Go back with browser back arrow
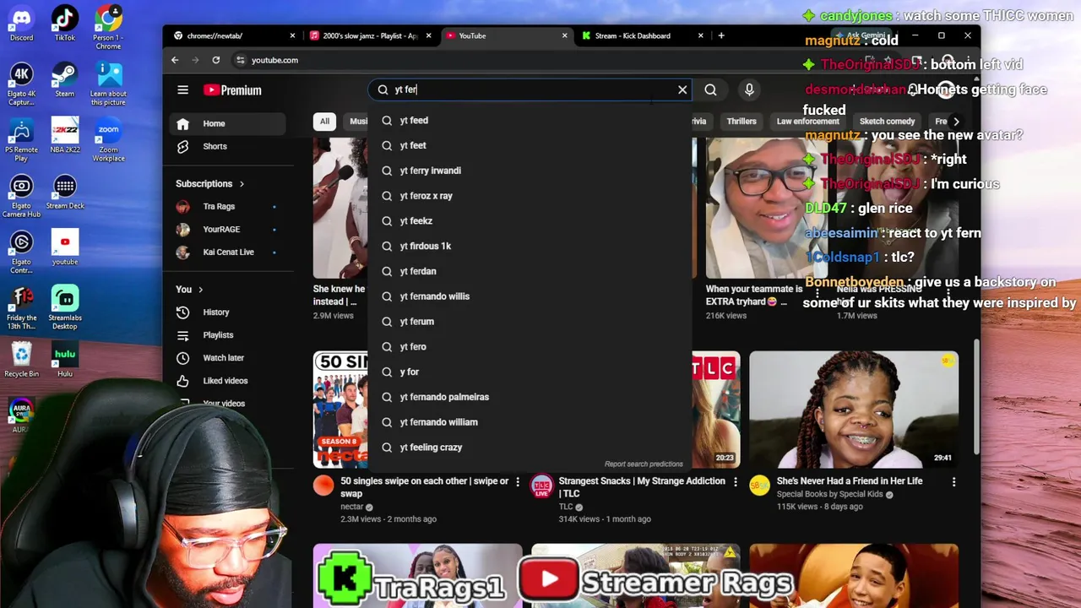This screenshot has width=1081, height=608. (175, 60)
